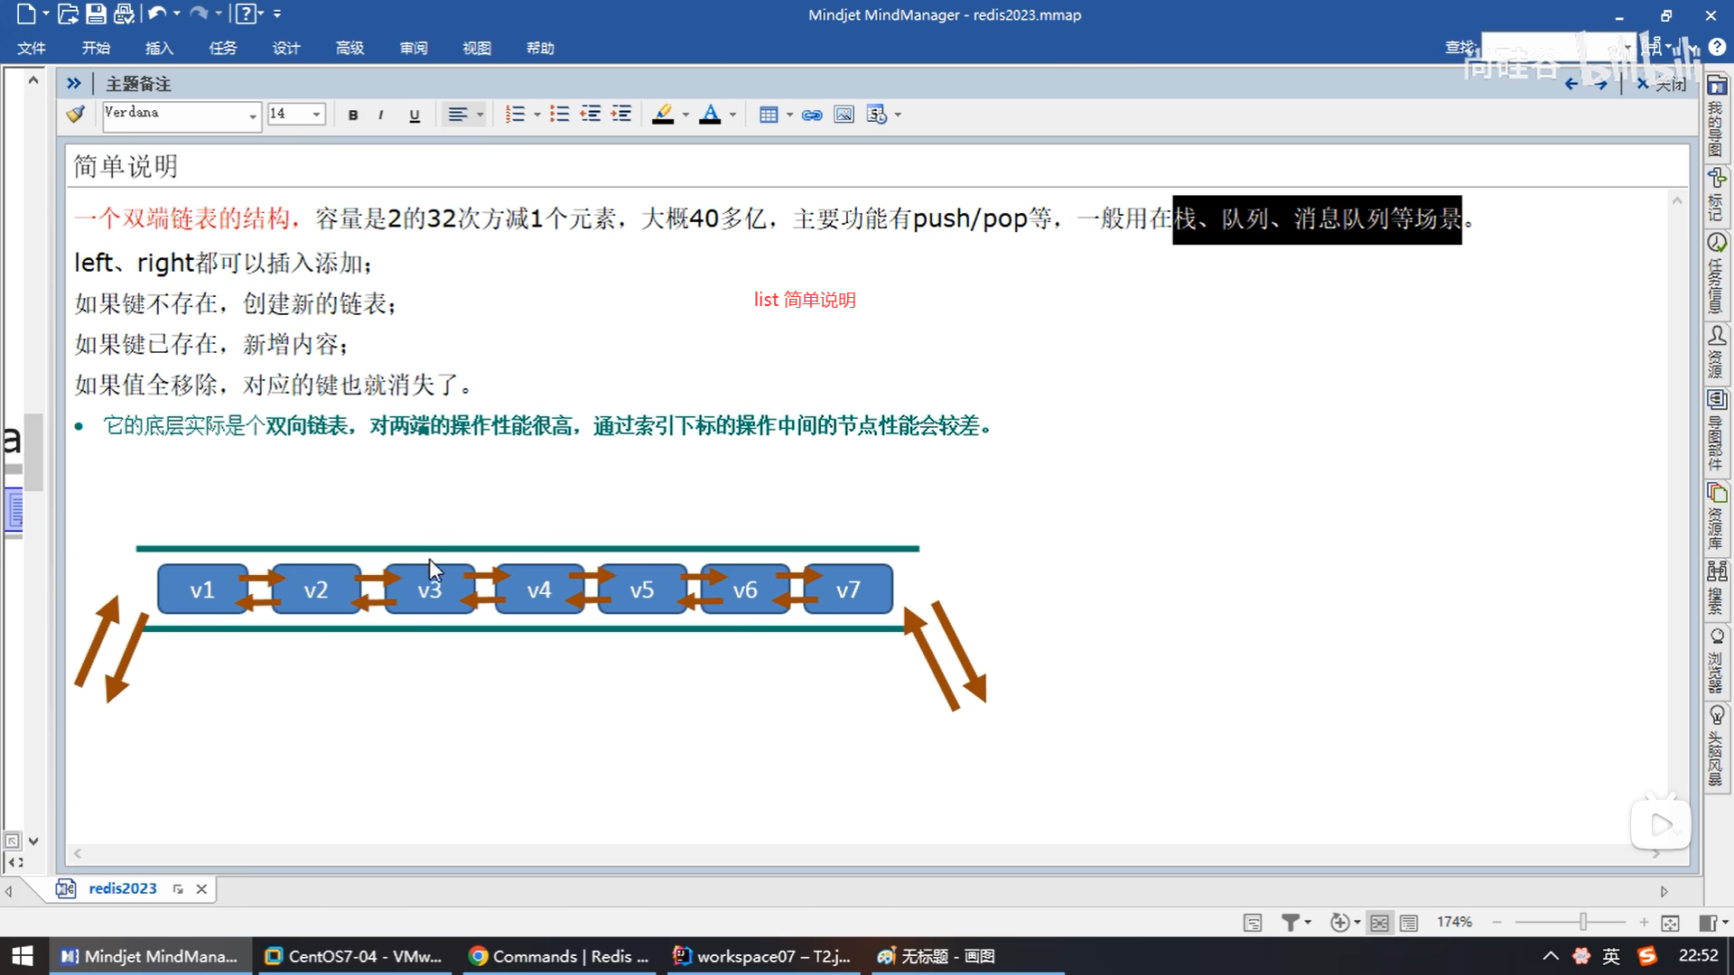Switch to the redis2023 document tab
This screenshot has height=975, width=1734.
[x=122, y=888]
